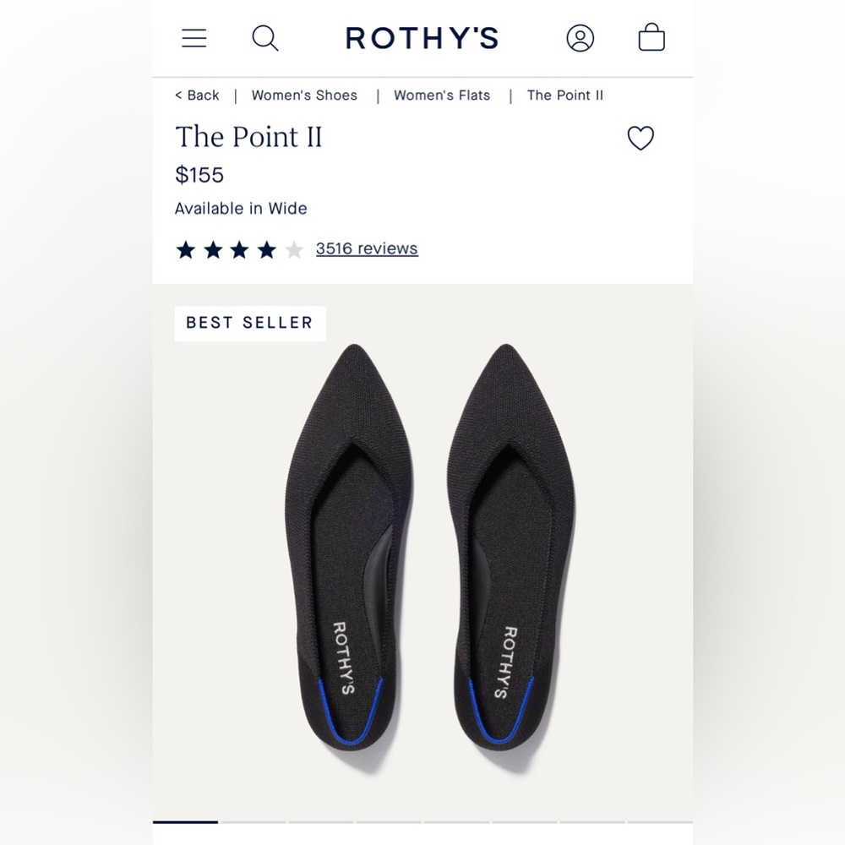Image resolution: width=845 pixels, height=845 pixels.
Task: Open the 3516 reviews link
Action: [367, 248]
